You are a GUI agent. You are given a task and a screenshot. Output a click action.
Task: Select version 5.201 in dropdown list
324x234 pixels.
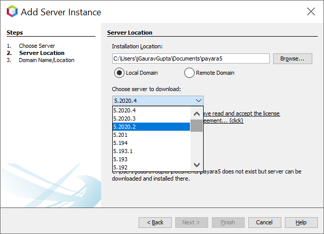click(151, 135)
